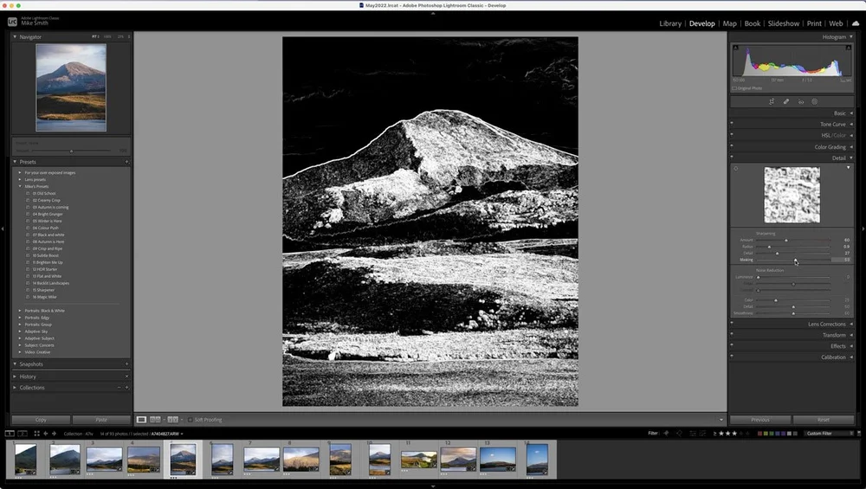Switch to Before/After view mode

[x=173, y=420]
